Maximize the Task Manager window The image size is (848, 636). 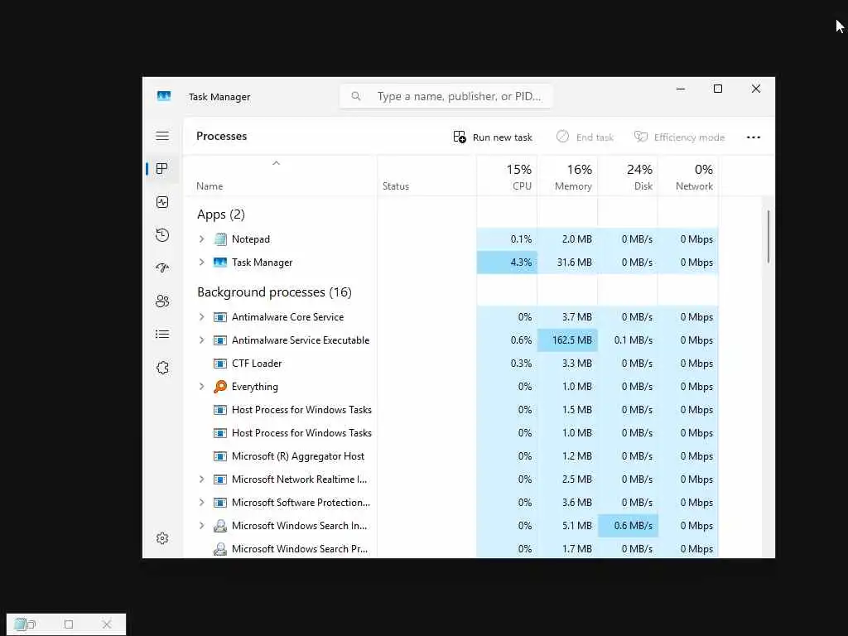pyautogui.click(x=718, y=89)
